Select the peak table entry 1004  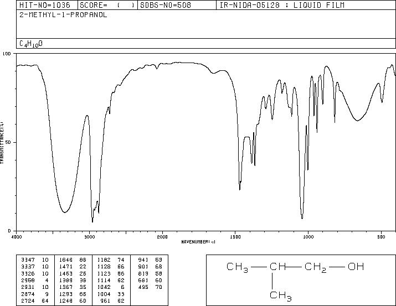click(x=104, y=294)
